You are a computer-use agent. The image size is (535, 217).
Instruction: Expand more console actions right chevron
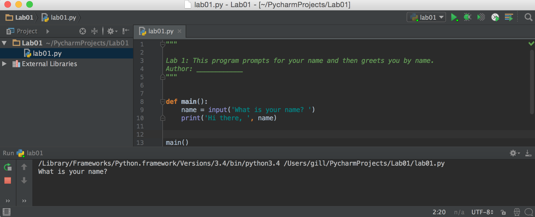tap(24, 201)
